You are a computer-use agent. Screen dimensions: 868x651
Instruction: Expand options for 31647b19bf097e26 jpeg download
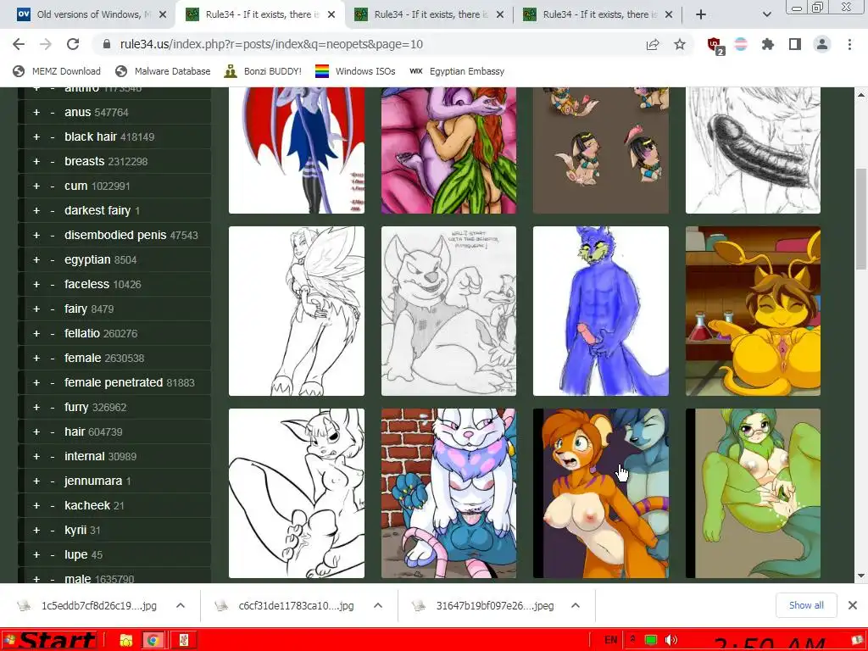point(576,605)
